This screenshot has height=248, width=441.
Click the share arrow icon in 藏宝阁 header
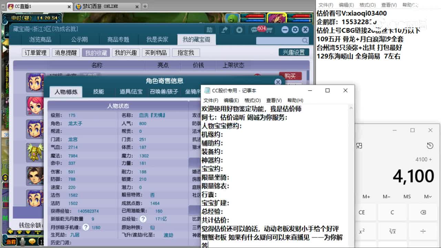(225, 30)
